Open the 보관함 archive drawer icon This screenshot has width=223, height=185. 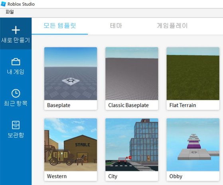(x=16, y=125)
